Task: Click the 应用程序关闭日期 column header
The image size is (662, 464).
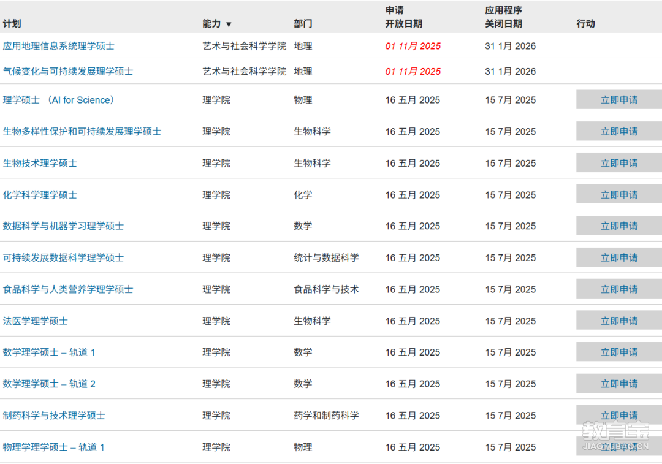Action: click(504, 17)
